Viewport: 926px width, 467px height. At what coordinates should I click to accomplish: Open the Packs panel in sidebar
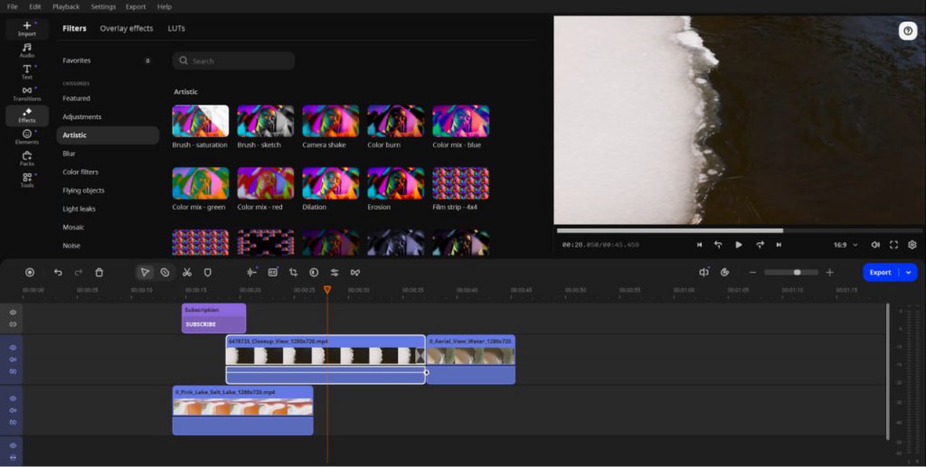click(27, 159)
